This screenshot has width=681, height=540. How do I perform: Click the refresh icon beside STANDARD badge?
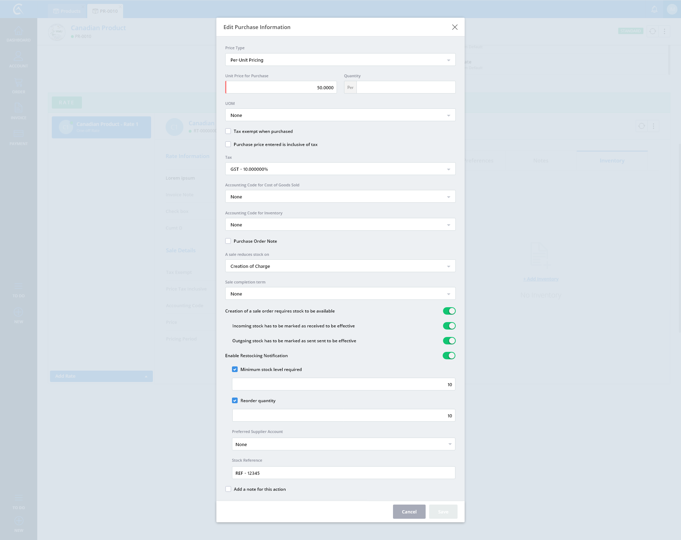click(653, 31)
